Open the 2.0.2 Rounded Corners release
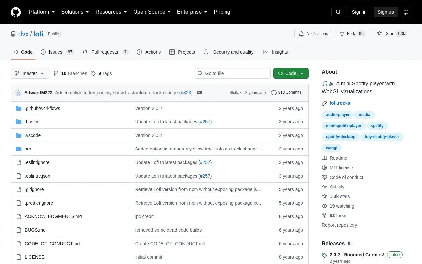The image size is (422, 264). 357,255
